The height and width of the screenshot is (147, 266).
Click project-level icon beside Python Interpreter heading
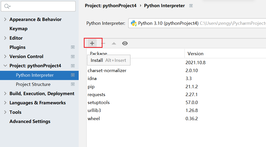pyautogui.click(x=191, y=6)
